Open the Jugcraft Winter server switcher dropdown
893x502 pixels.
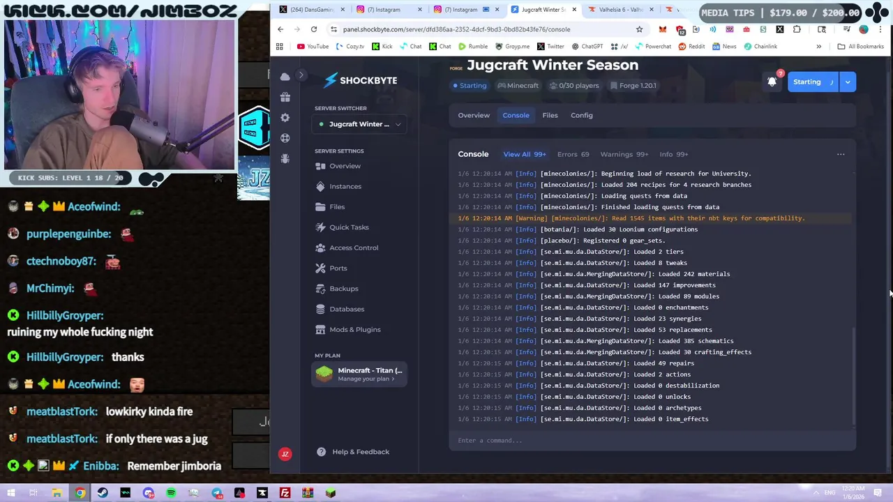click(360, 124)
